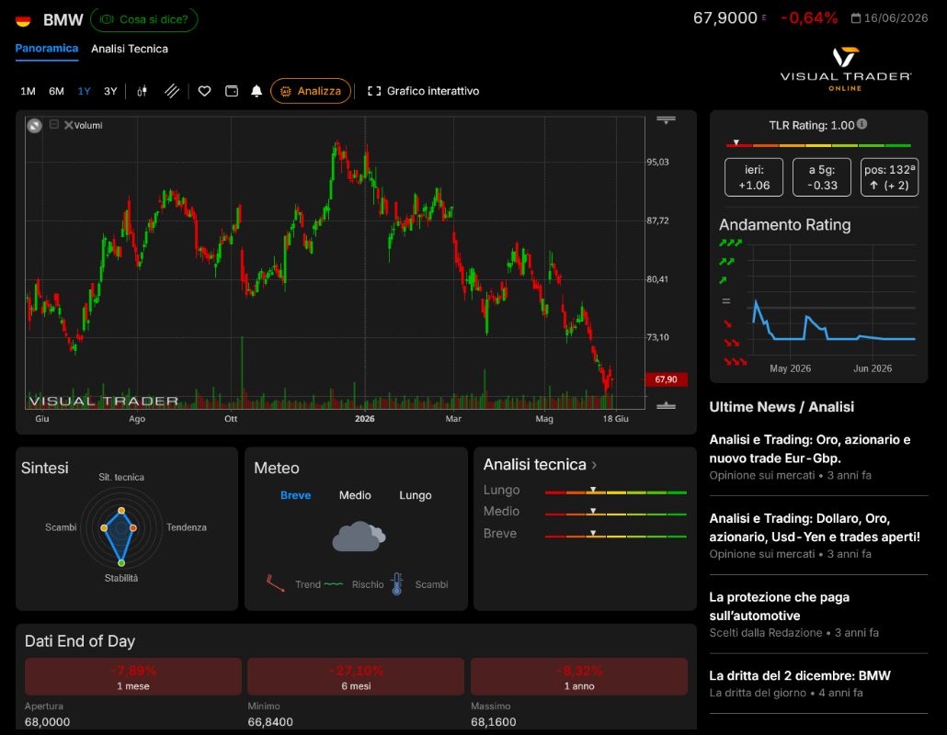The image size is (947, 735).
Task: Switch to the Panoramica tab
Action: (47, 49)
